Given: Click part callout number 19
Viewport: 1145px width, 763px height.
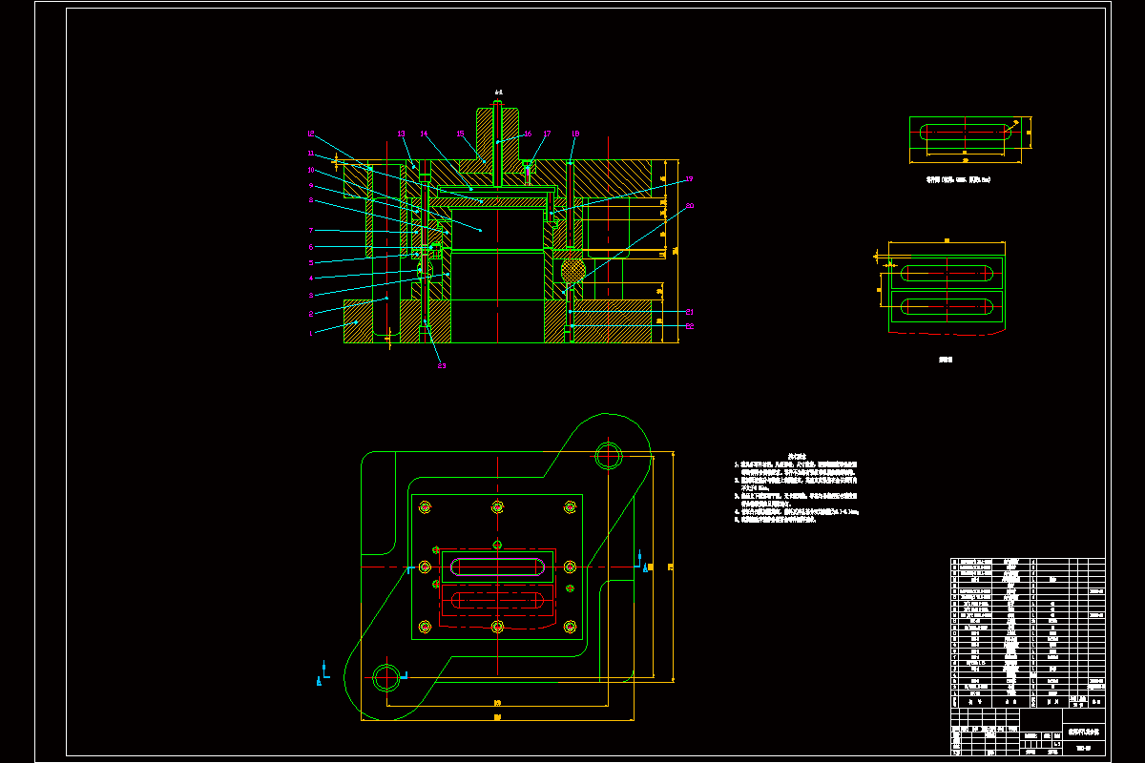Looking at the screenshot, I should pyautogui.click(x=689, y=179).
